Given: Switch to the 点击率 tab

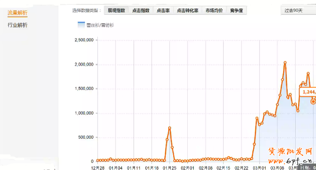Looking at the screenshot, I should coord(163,10).
